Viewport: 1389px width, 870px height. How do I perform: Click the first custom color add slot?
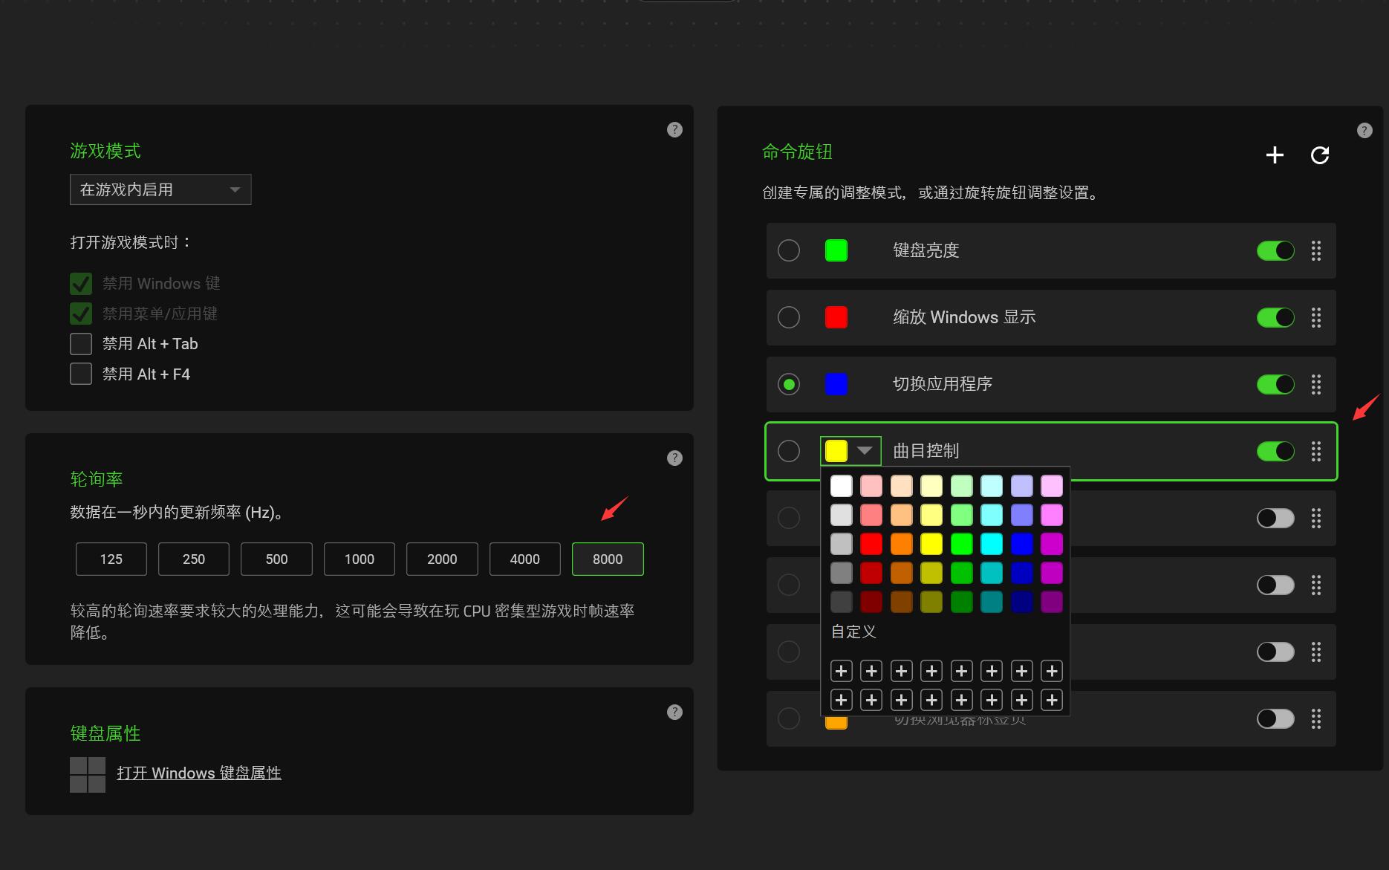[842, 672]
